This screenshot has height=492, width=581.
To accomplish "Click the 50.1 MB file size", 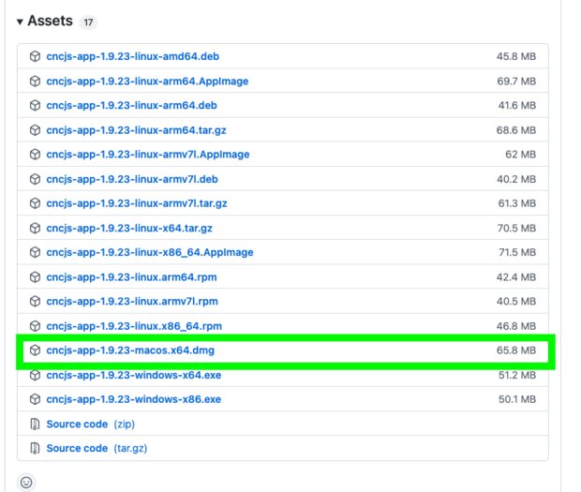I will (517, 399).
